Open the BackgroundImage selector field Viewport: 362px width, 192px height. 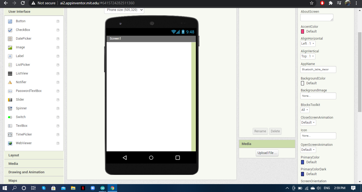[x=318, y=96]
